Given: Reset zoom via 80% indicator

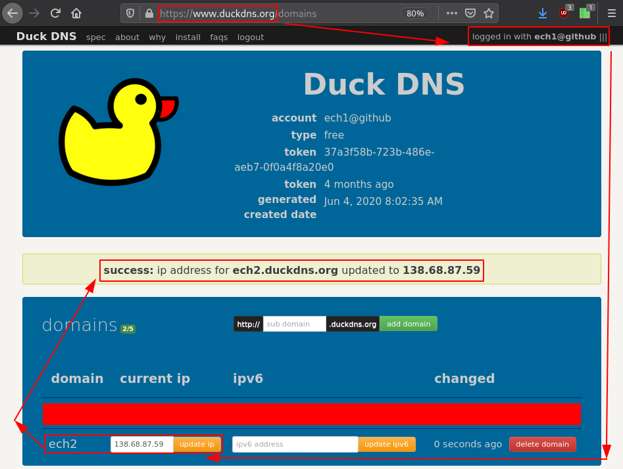Looking at the screenshot, I should coord(415,14).
